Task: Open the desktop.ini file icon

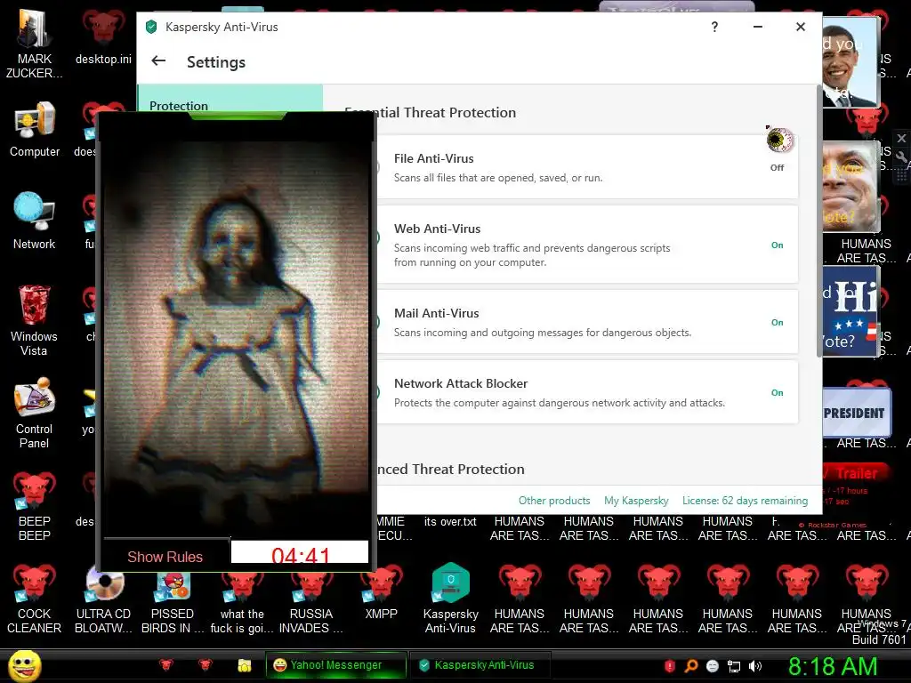Action: [103, 38]
